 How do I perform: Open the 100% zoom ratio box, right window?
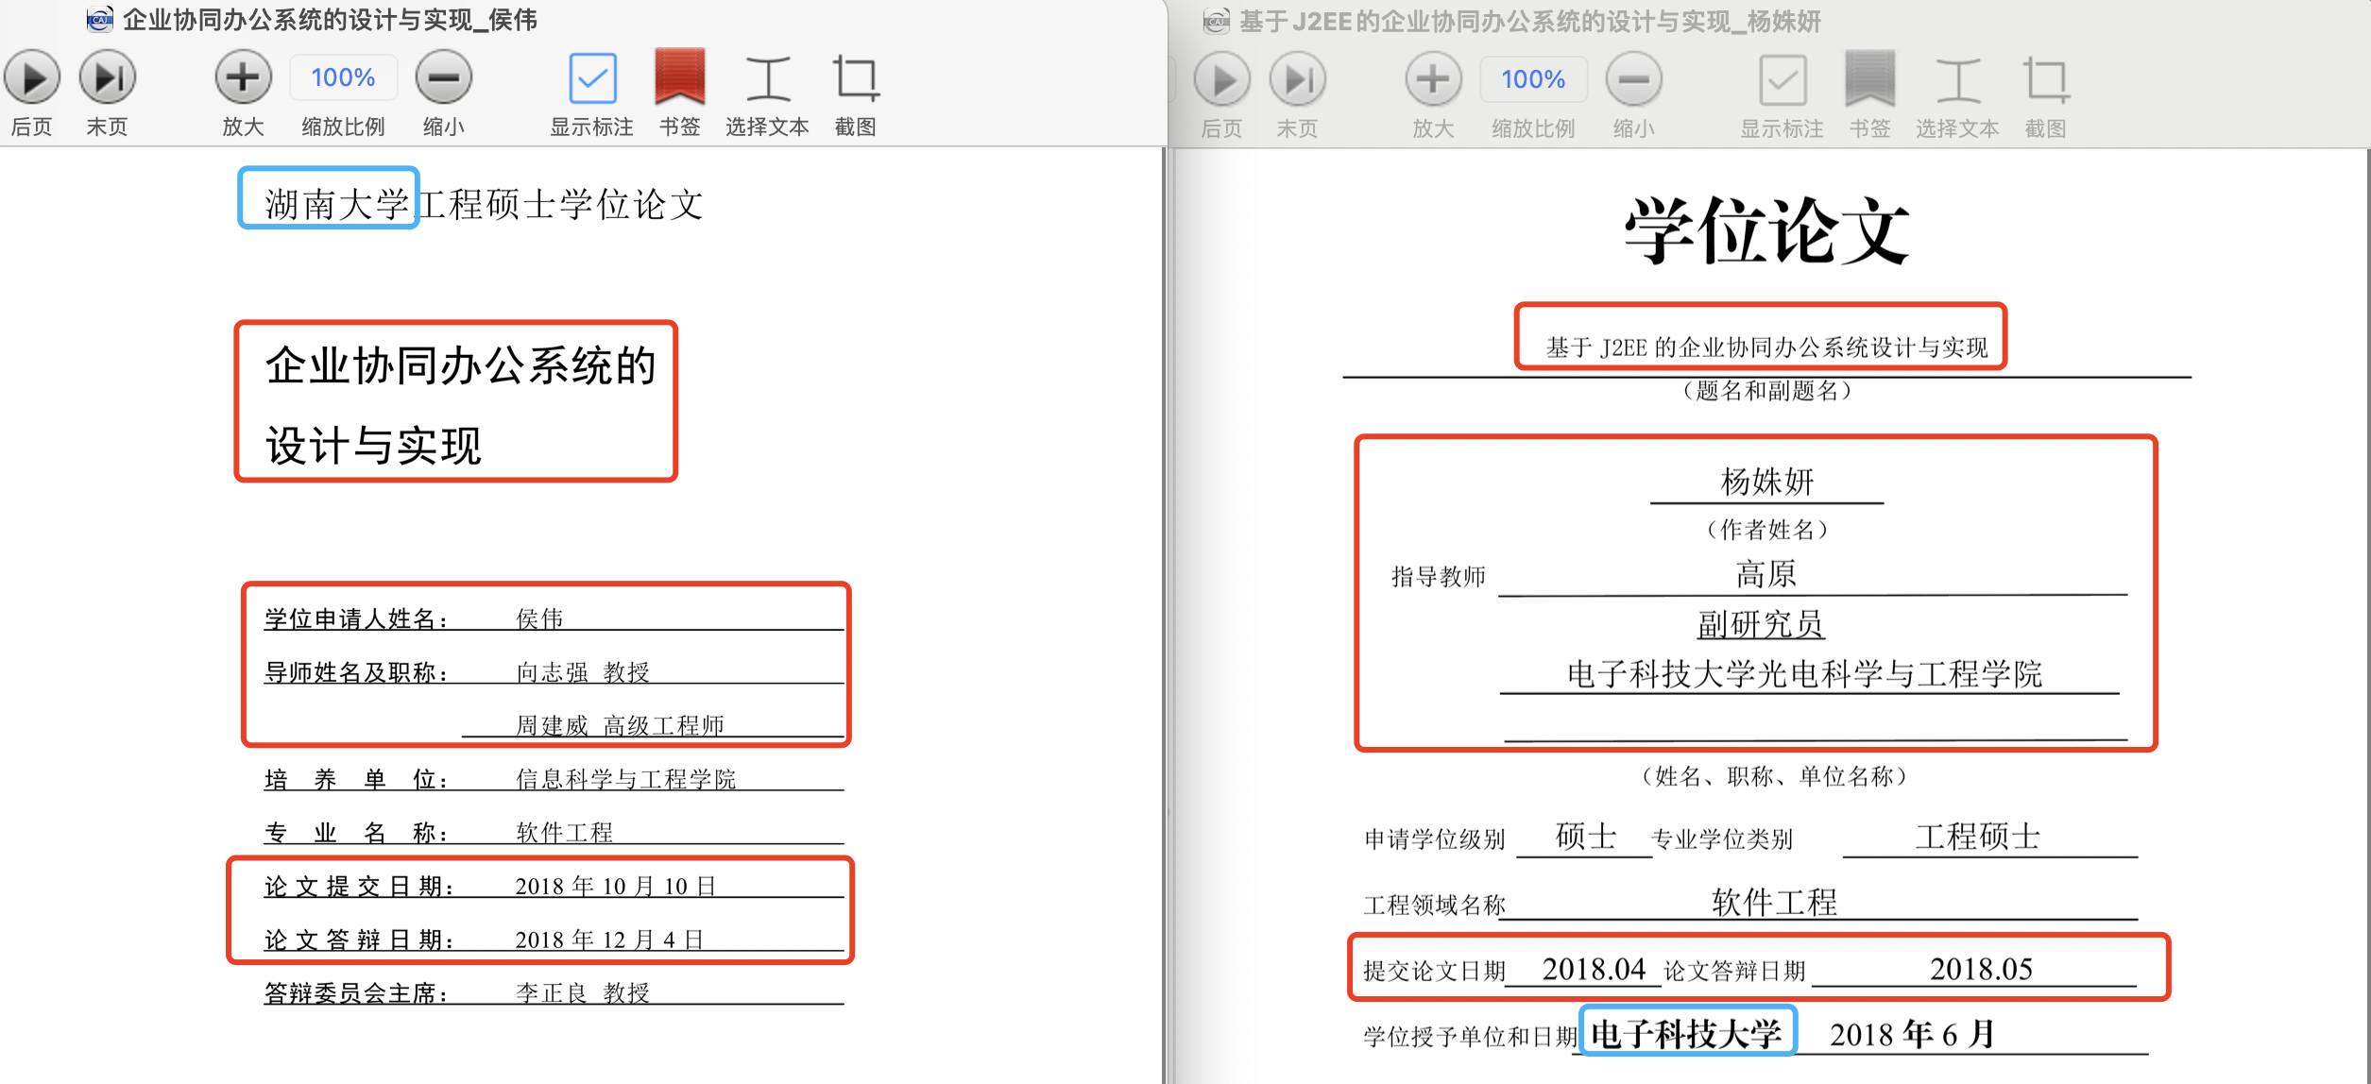pyautogui.click(x=1533, y=79)
